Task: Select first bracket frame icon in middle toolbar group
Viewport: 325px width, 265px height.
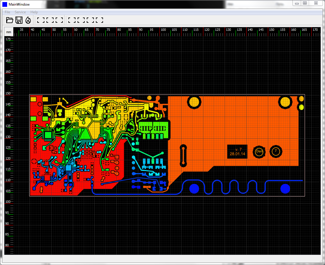Action: point(41,20)
